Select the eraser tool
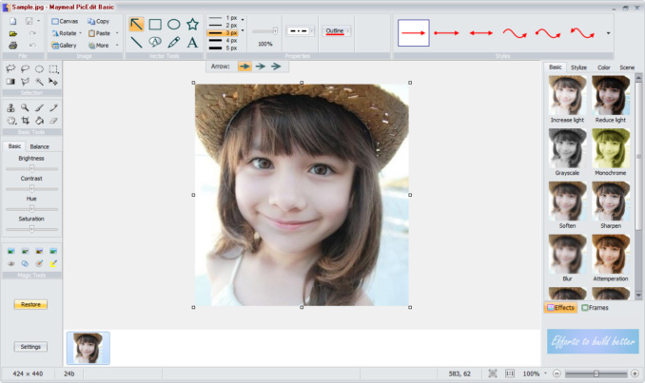The height and width of the screenshot is (383, 645). [54, 121]
